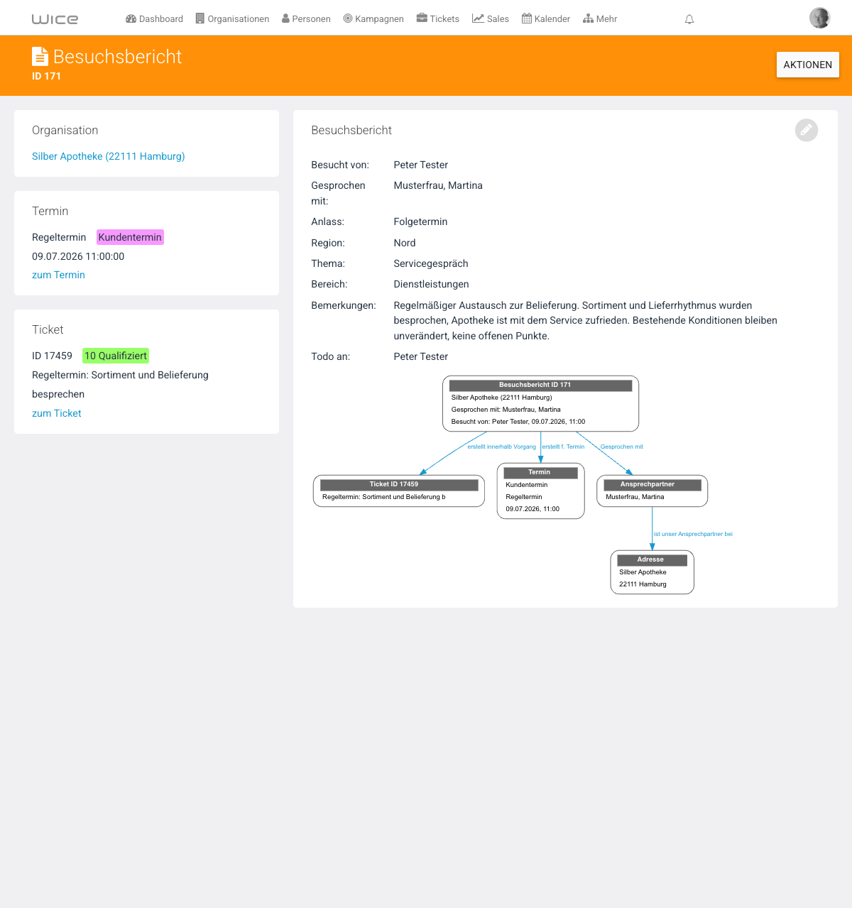Click the pink Kundentermin tag

tap(130, 237)
